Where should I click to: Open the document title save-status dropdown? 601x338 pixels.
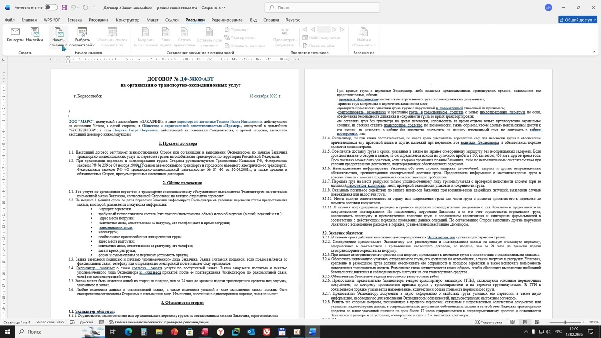click(223, 8)
